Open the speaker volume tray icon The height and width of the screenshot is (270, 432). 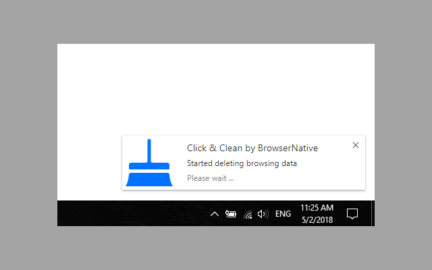(x=263, y=214)
